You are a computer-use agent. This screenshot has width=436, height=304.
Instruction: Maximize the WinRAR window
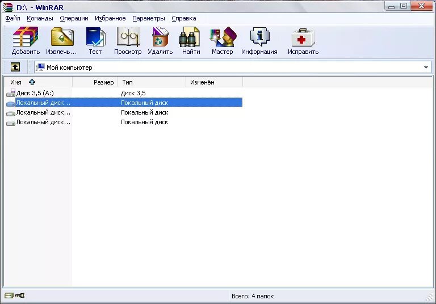coord(404,6)
